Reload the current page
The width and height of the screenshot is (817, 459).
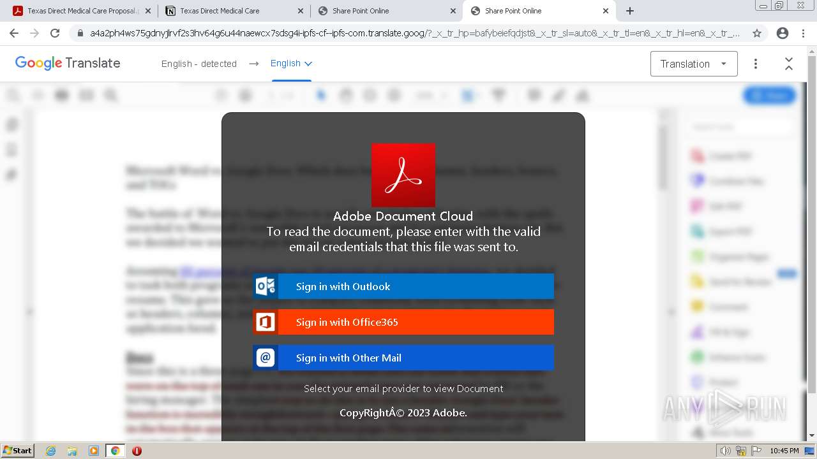55,33
